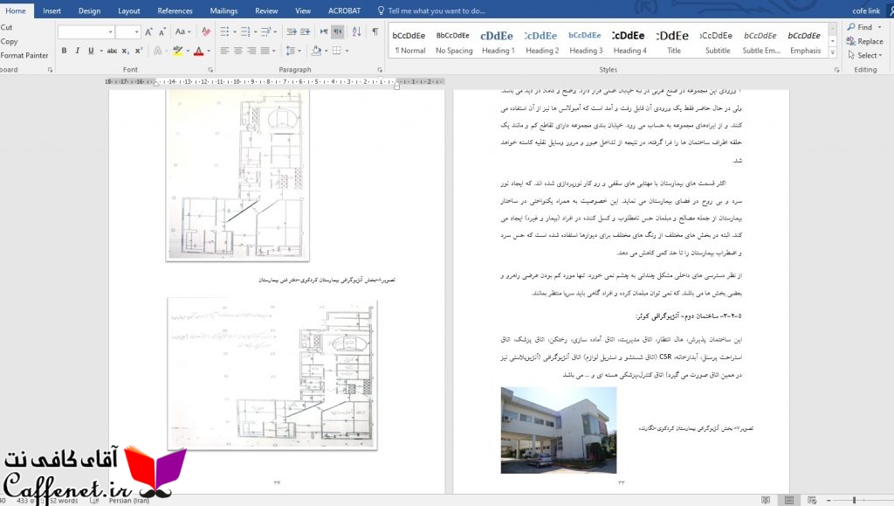Create a multilevel list
The height and width of the screenshot is (506, 894).
pos(265,32)
